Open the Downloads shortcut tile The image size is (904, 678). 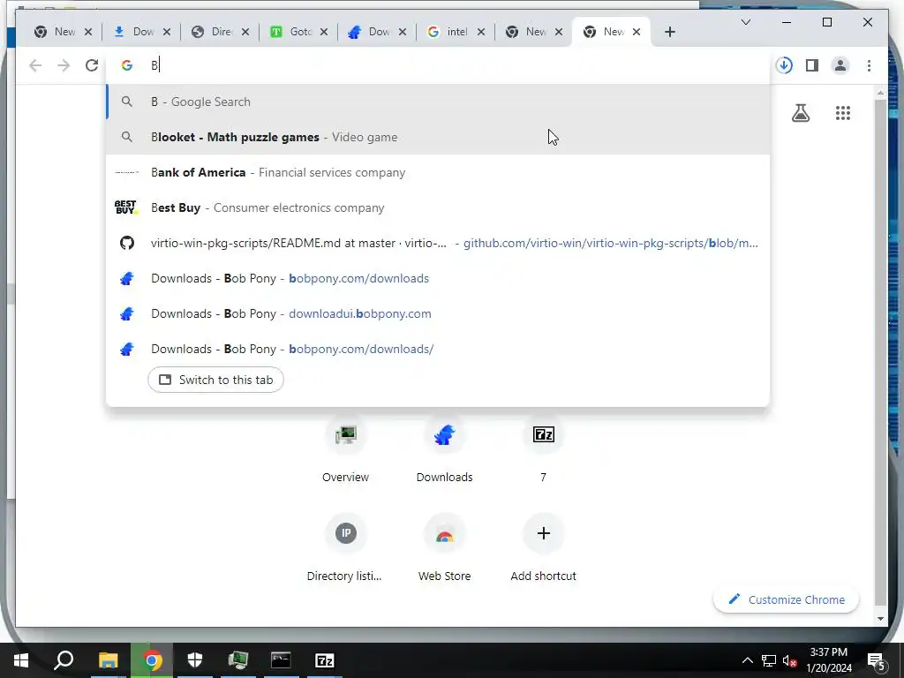445,449
